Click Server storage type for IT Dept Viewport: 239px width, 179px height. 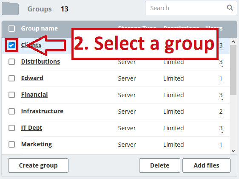coord(127,128)
